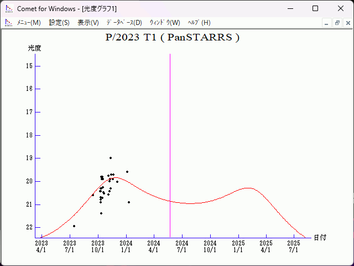The height and width of the screenshot is (266, 354).
Task: Open the メニュー(M) menu
Action: click(29, 23)
